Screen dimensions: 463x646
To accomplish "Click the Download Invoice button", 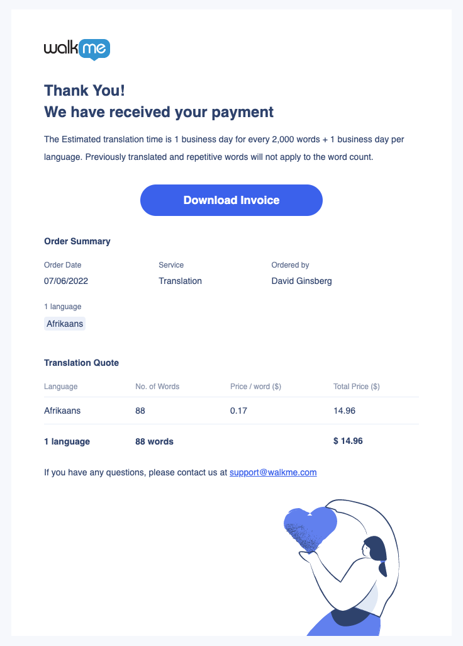I will pos(231,200).
